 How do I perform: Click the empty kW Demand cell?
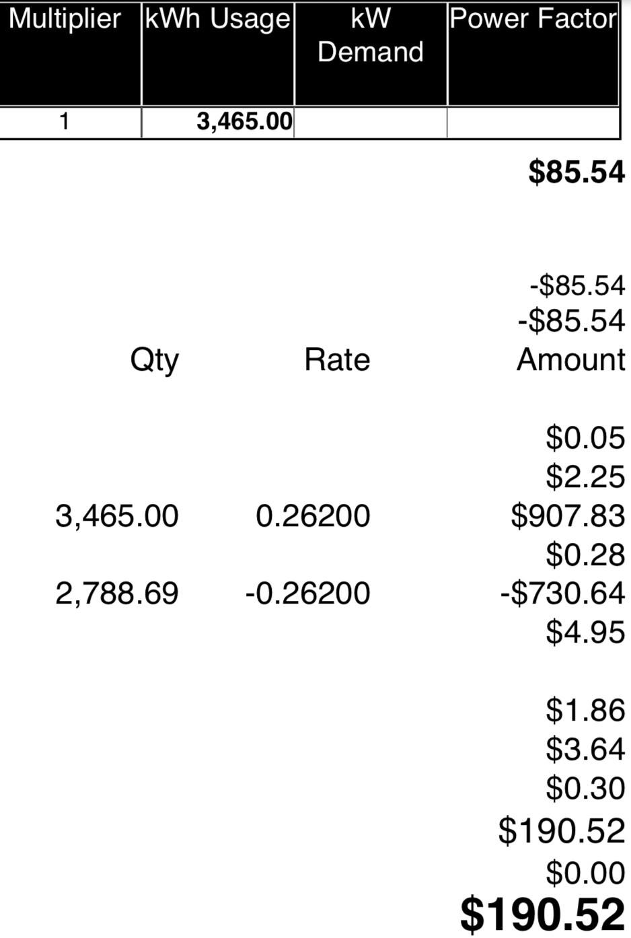pos(371,122)
